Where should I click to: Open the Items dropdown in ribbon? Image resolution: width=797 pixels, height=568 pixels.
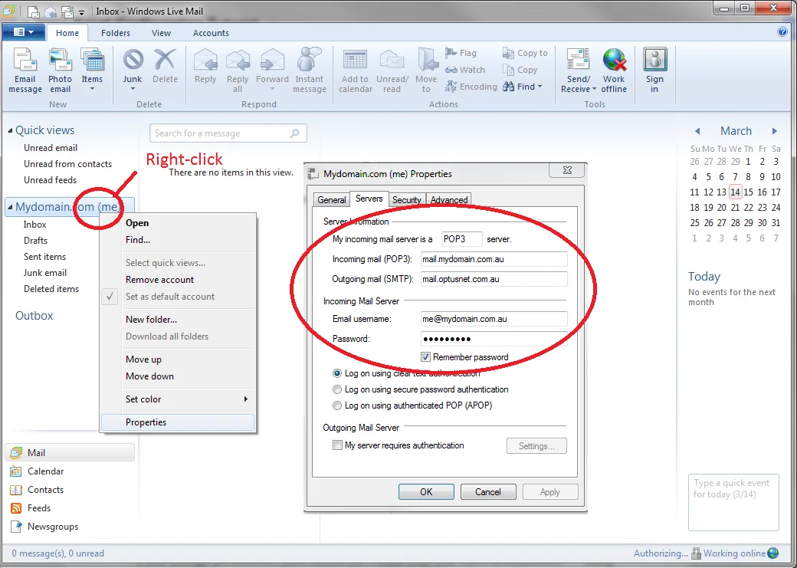click(x=92, y=71)
